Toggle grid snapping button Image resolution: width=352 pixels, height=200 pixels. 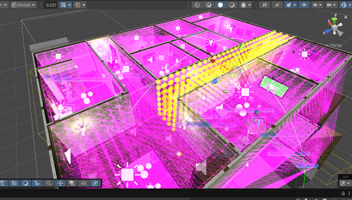(x=63, y=5)
